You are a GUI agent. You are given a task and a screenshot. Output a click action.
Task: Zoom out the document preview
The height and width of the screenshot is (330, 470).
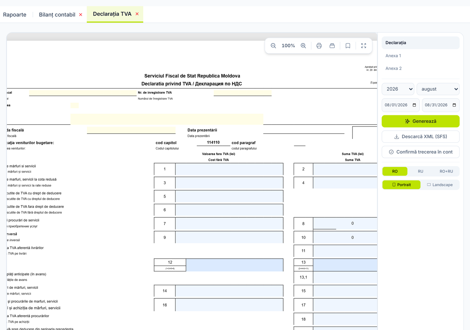273,46
